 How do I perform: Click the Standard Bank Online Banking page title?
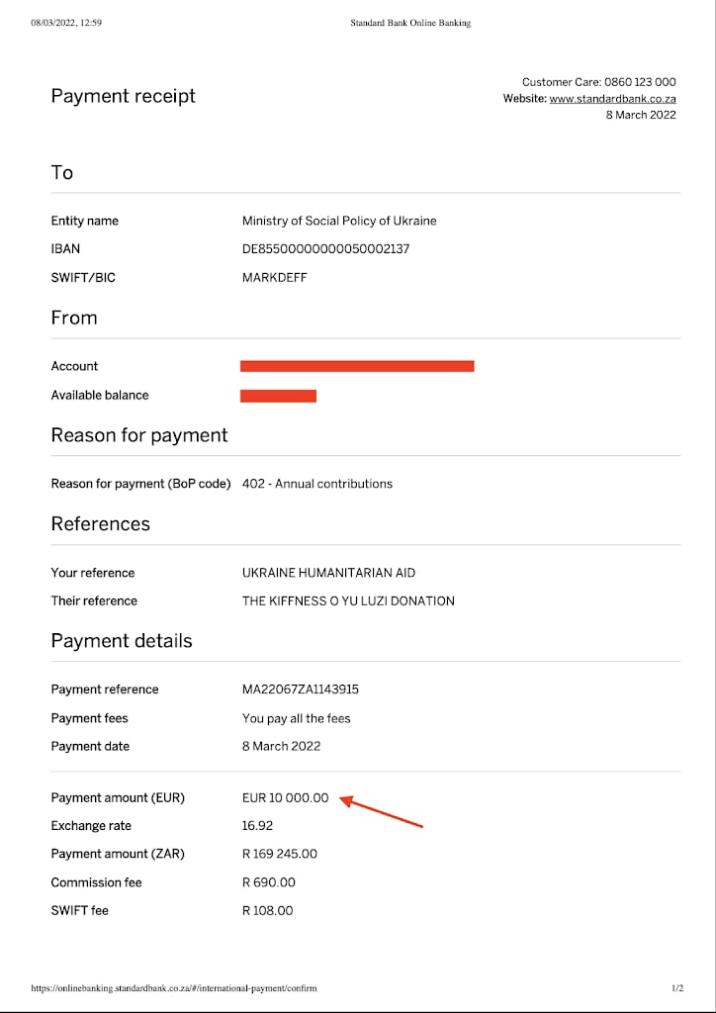tap(410, 23)
